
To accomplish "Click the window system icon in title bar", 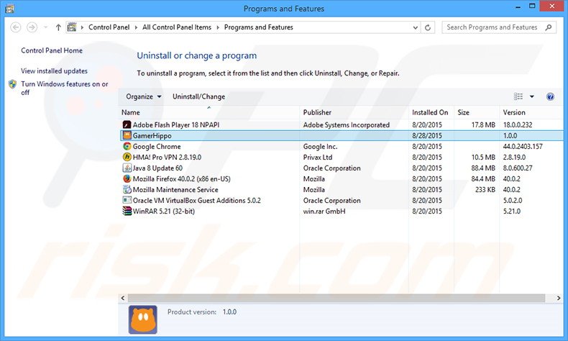I will click(9, 9).
